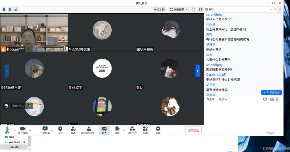Close the chat panel
The height and width of the screenshot is (152, 290).
coord(275,9)
